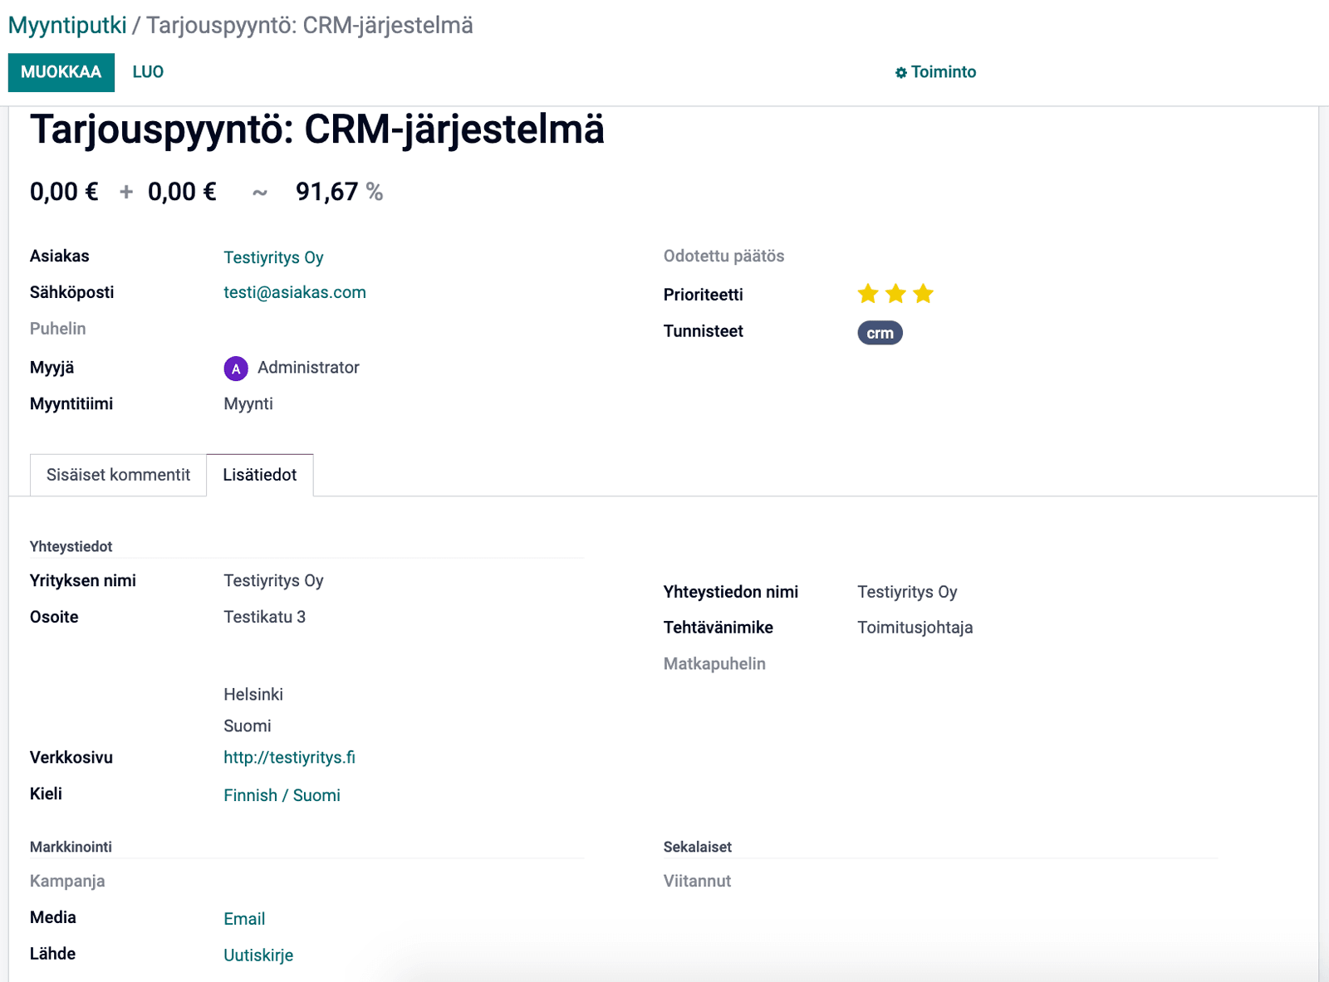Open the Email media link
This screenshot has height=982, width=1329.
[x=244, y=919]
